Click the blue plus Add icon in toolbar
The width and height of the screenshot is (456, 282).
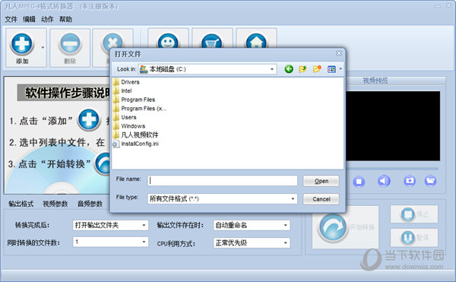22,44
